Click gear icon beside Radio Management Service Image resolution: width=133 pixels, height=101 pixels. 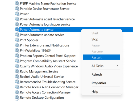pyautogui.click(x=17, y=71)
